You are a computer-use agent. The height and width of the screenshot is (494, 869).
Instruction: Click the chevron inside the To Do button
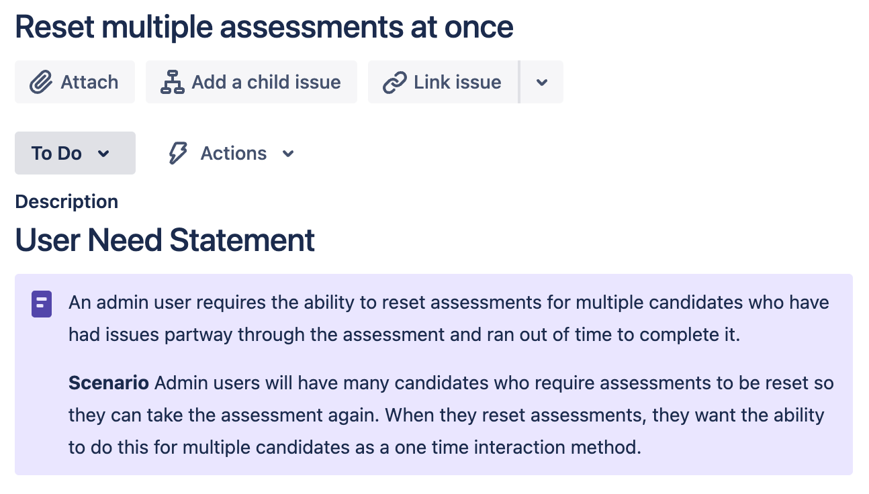[x=103, y=154]
